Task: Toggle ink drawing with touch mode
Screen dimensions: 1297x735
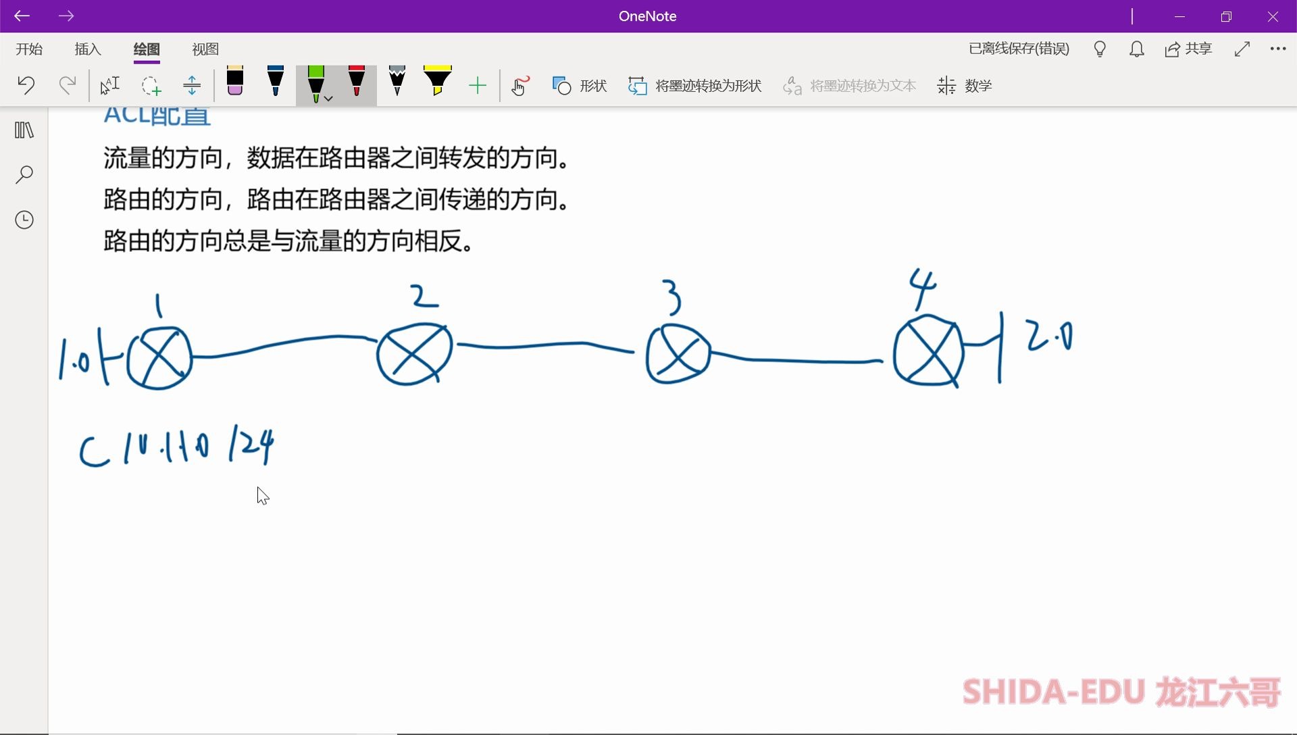Action: [x=519, y=86]
